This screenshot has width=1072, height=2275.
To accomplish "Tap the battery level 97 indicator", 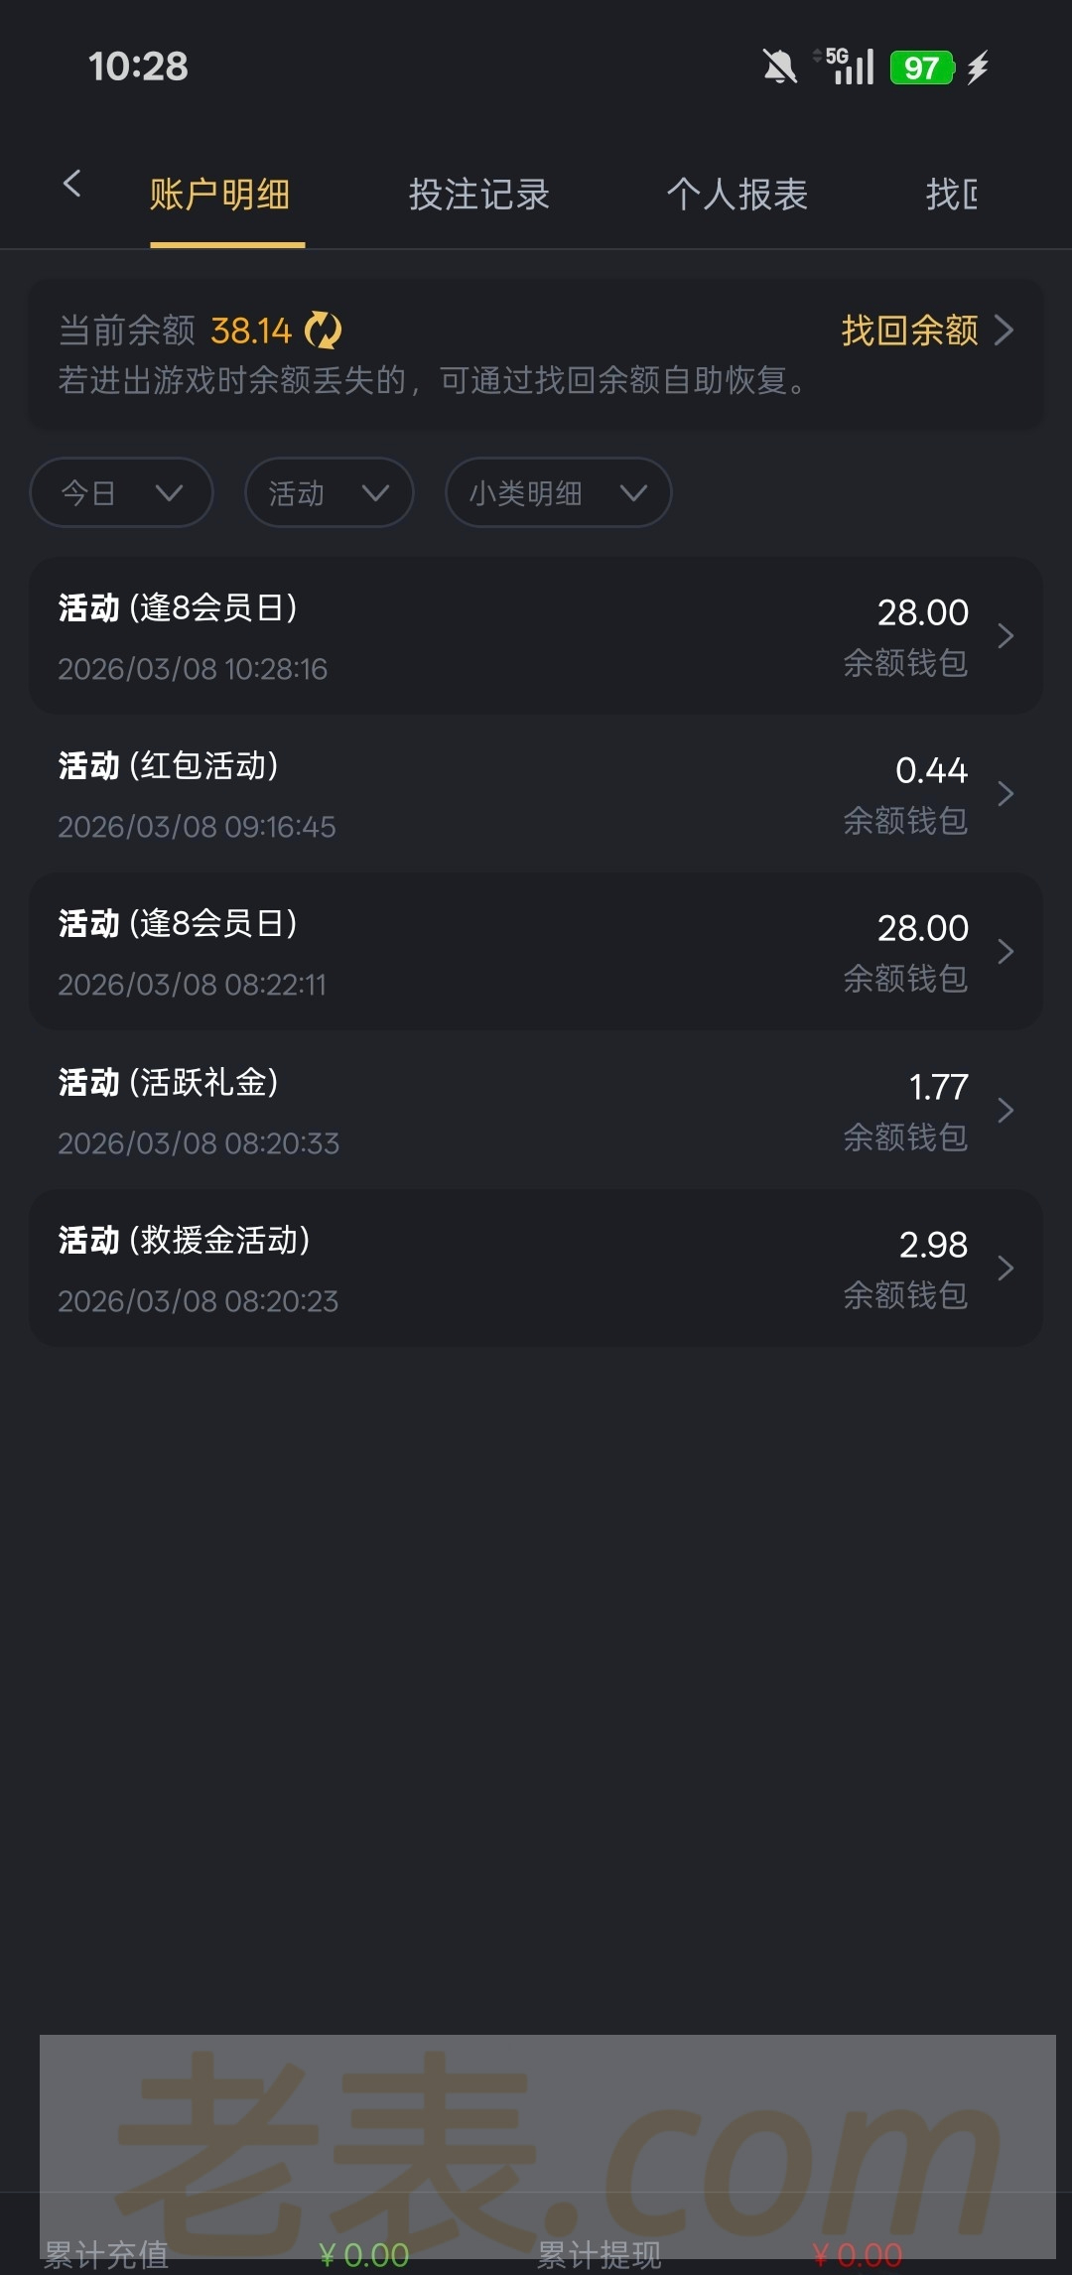I will [x=921, y=67].
